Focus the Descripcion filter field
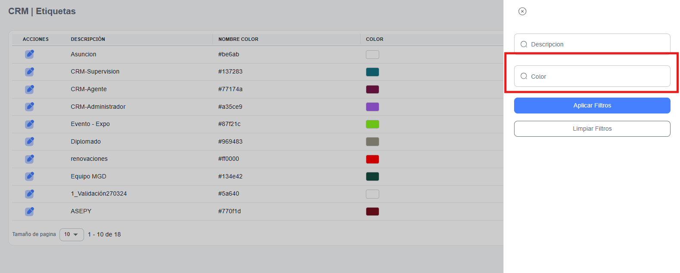This screenshot has width=680, height=273. 597,44
